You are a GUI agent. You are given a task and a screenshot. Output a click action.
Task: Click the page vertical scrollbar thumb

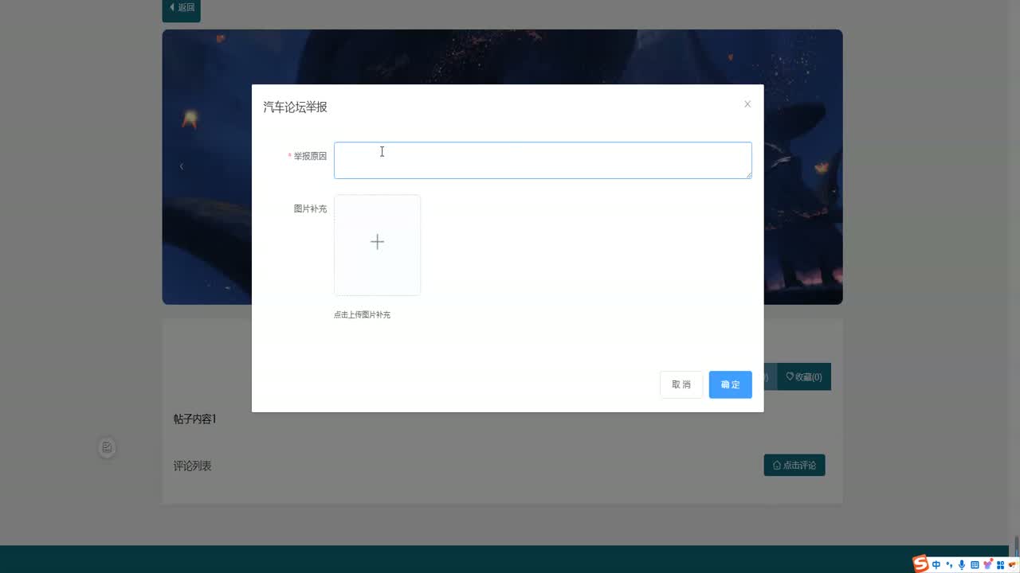point(1016,548)
